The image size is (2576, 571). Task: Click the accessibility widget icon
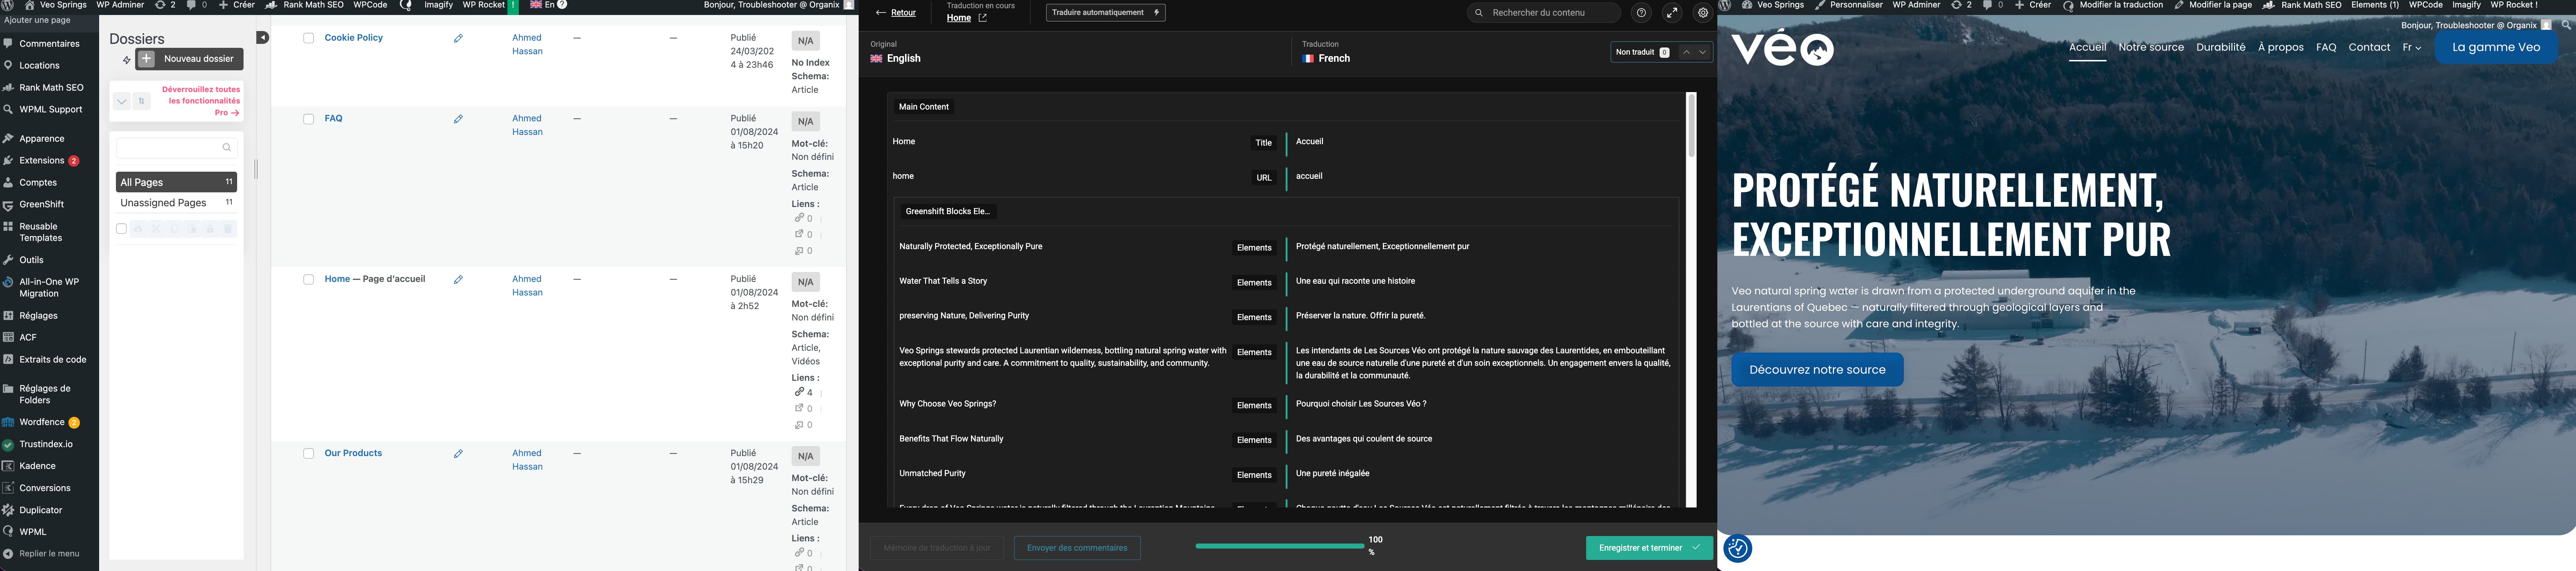click(x=1738, y=548)
